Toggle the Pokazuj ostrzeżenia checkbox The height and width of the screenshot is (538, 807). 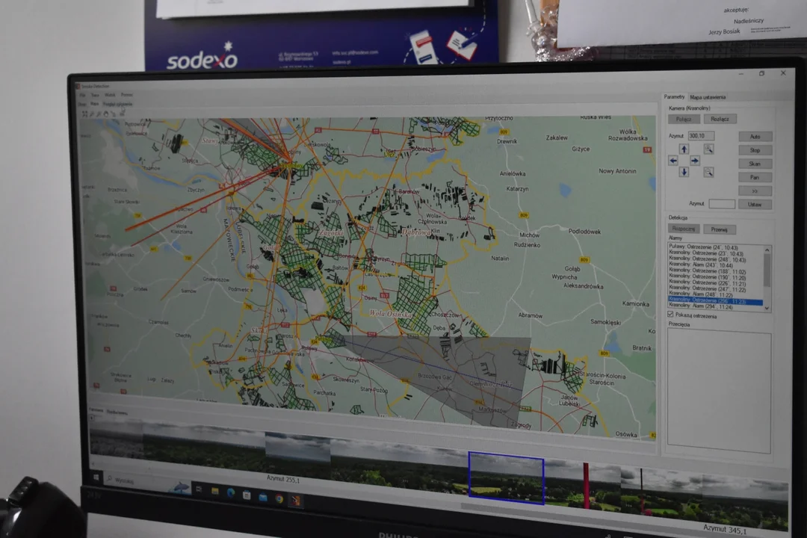pos(670,314)
